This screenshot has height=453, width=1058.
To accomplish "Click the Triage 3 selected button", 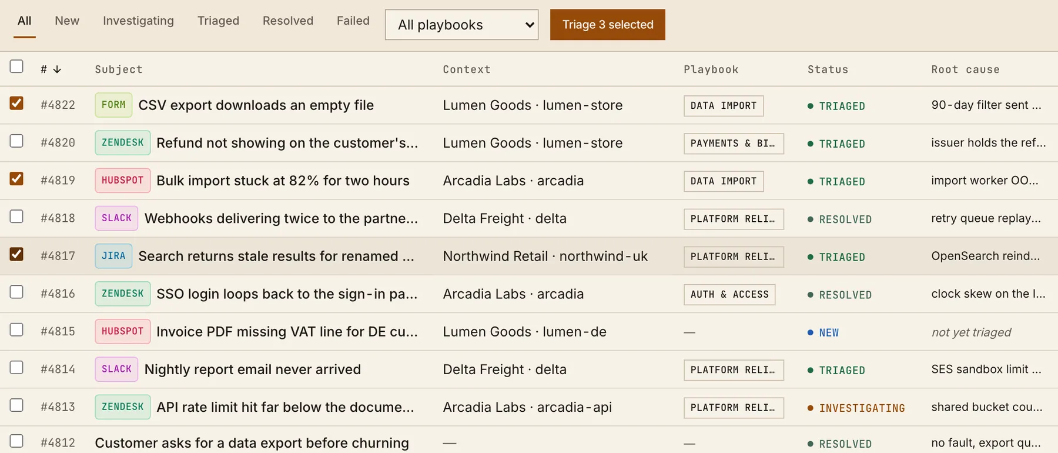I will [x=608, y=25].
